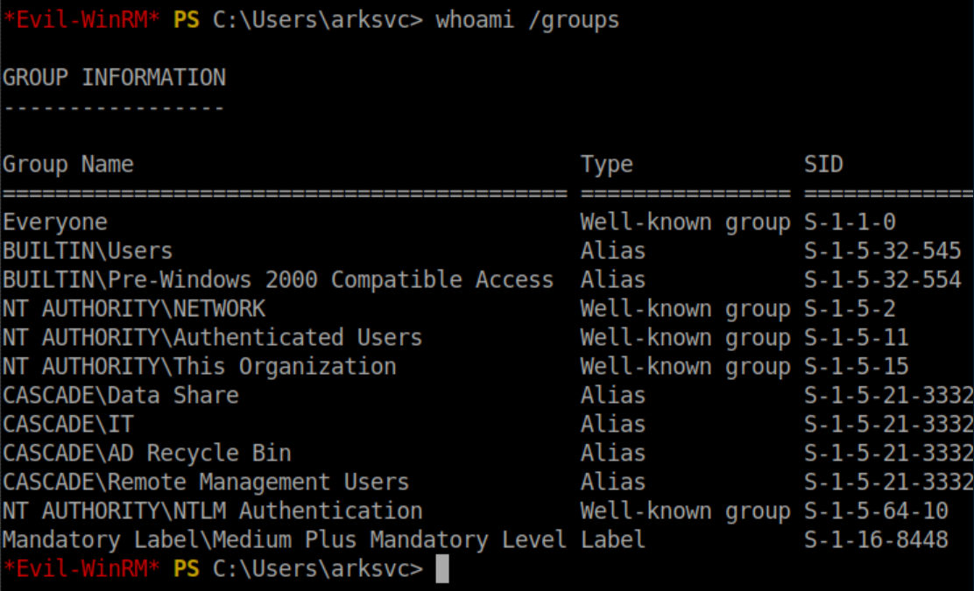Click the SID value S-1-5-32-545
Screen dimensions: 974x591
(x=882, y=251)
